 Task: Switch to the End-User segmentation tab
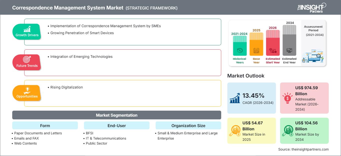(117, 125)
